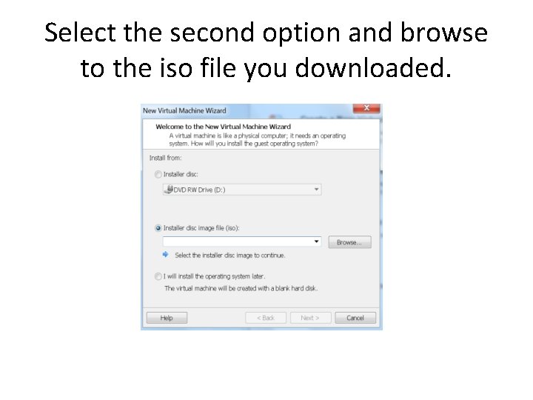The width and height of the screenshot is (533, 400).
Task: Open the DVD RW Drive (D:) dropdown
Action: coord(242,190)
